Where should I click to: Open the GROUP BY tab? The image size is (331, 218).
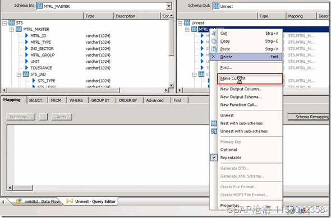(x=100, y=100)
